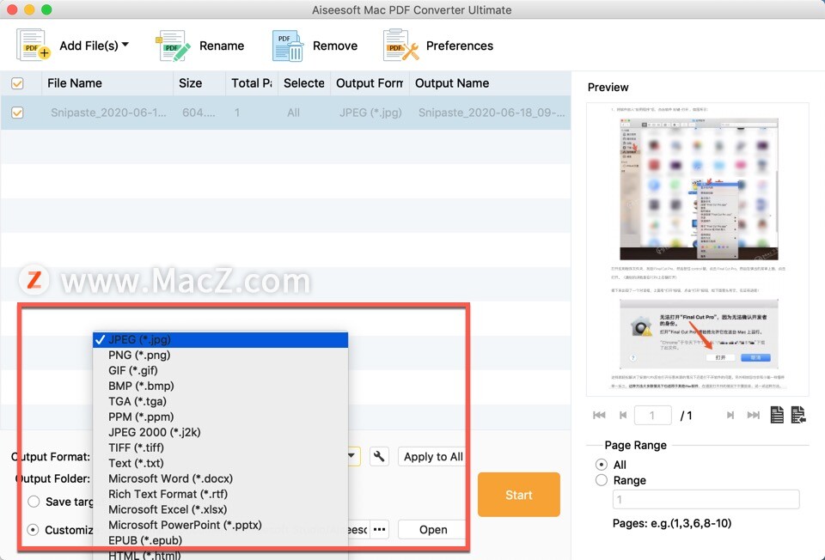The image size is (825, 560).
Task: Click the Rename PDF pencil icon
Action: point(173,46)
